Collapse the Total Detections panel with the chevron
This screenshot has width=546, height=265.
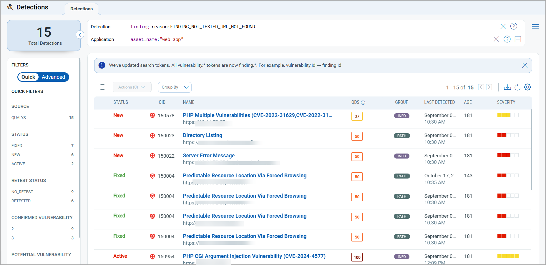coord(80,34)
